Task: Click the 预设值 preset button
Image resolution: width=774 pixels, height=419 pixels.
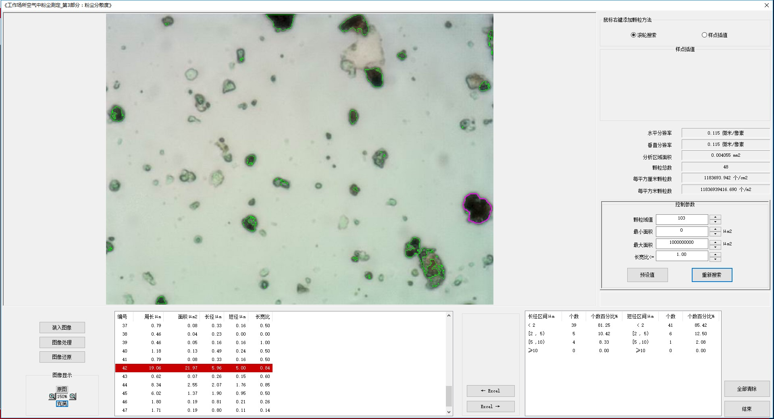Action: 647,275
